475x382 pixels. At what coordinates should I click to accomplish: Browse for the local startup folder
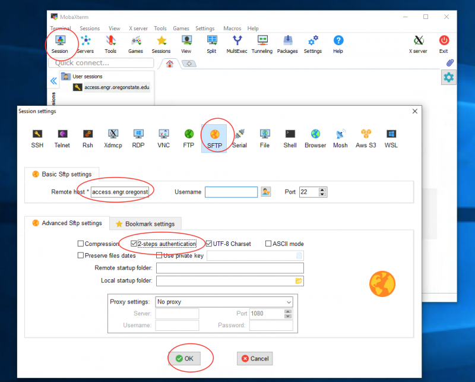[x=299, y=280]
